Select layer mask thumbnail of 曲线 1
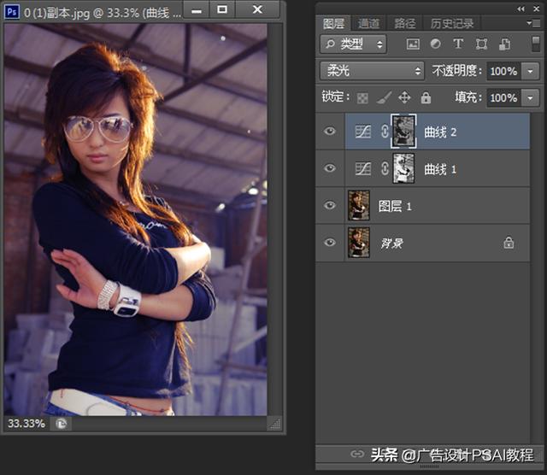 click(x=403, y=169)
